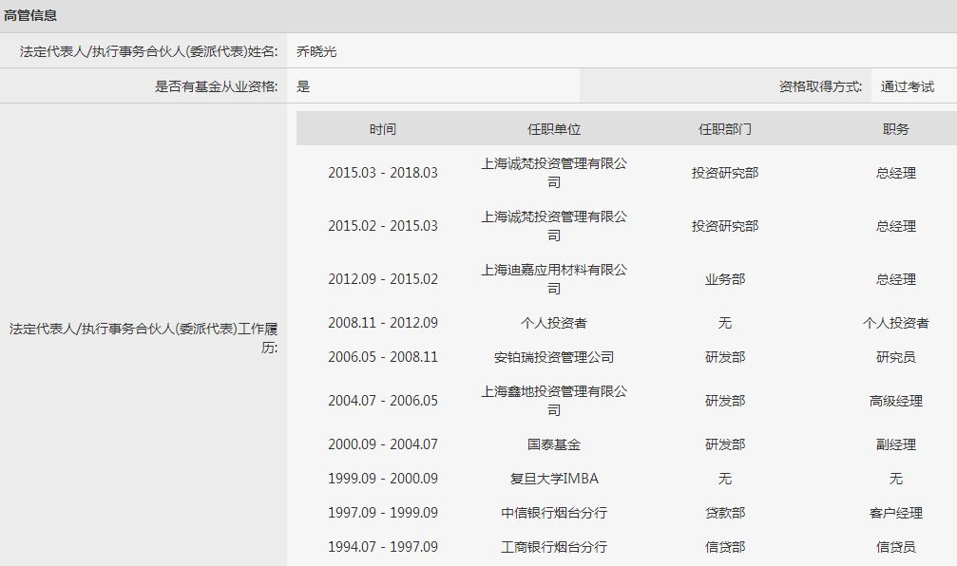Click the position cell '研究员'

click(x=895, y=357)
